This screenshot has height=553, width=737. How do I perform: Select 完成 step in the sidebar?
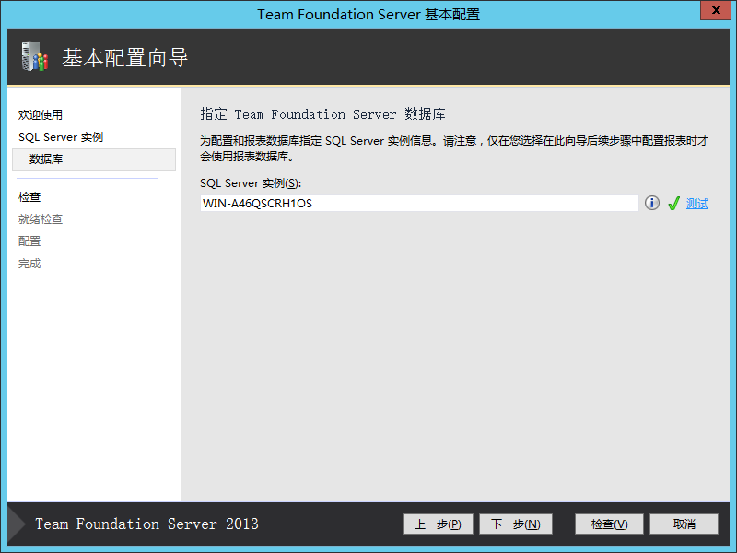[29, 264]
